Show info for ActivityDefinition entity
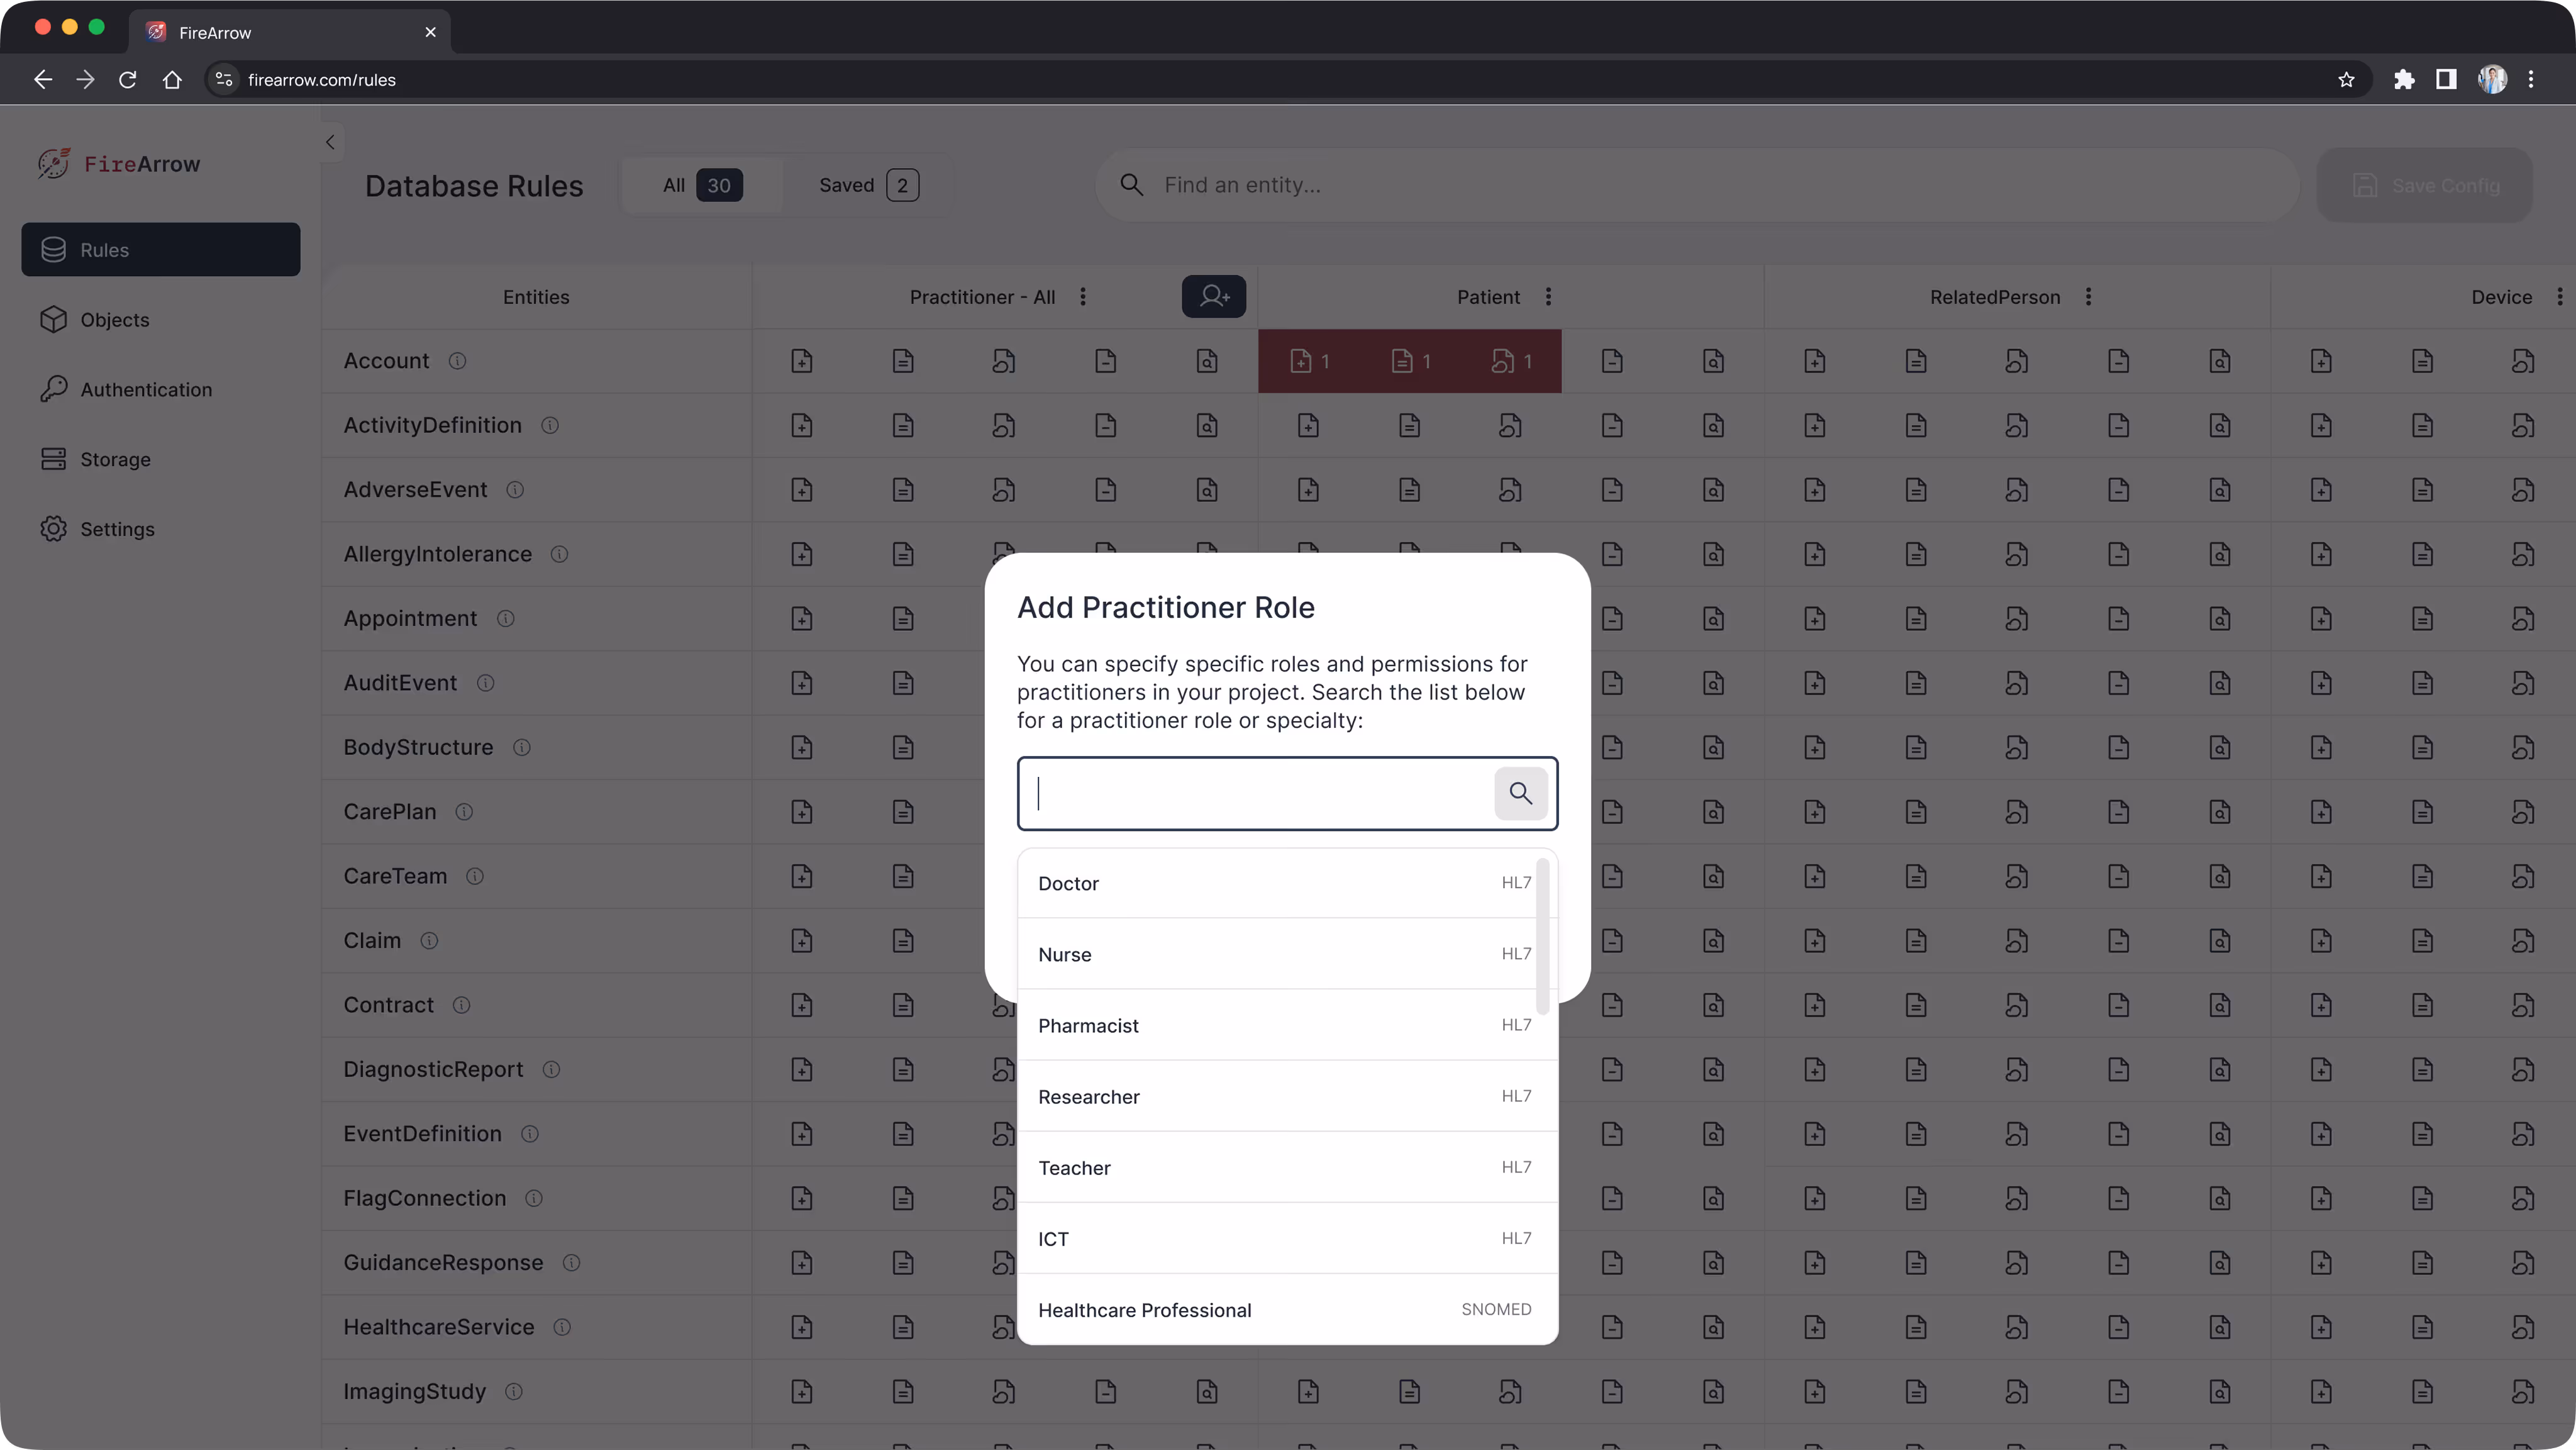The image size is (2576, 1450). (550, 426)
